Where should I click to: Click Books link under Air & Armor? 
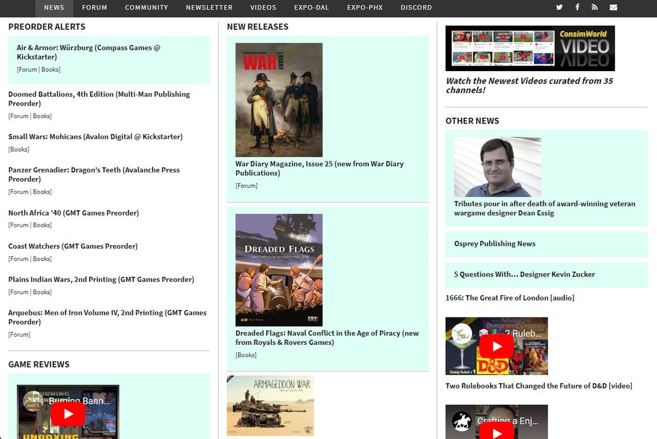coord(50,70)
